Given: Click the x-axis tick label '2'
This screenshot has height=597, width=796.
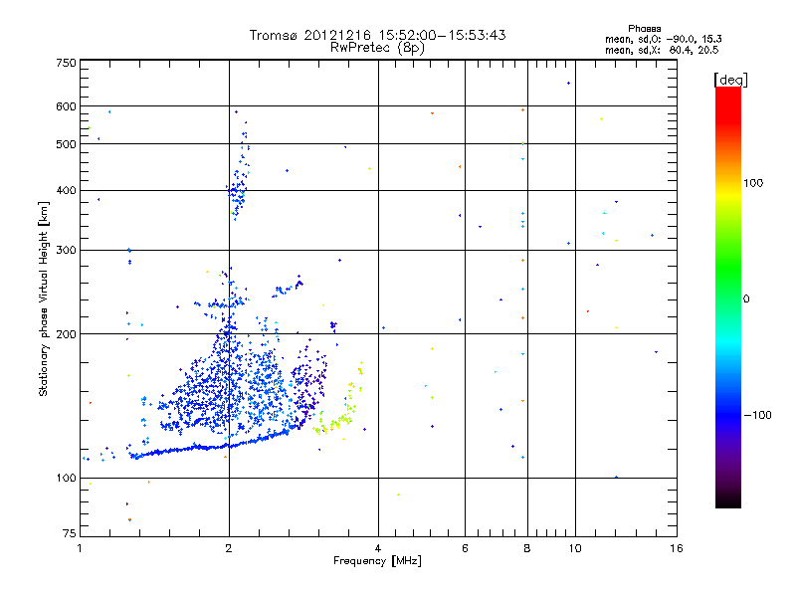Looking at the screenshot, I should [x=229, y=548].
